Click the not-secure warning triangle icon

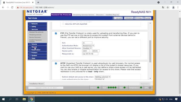[x=18, y=7]
